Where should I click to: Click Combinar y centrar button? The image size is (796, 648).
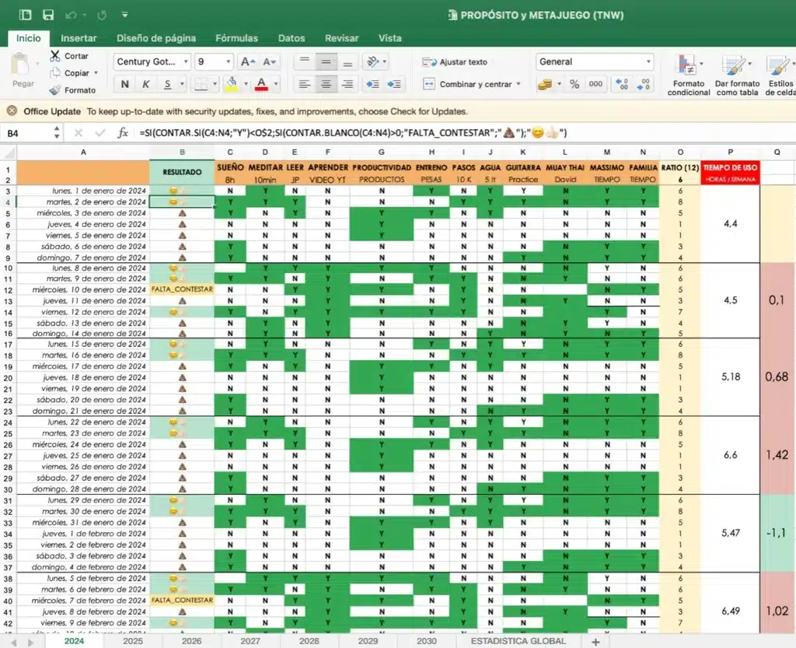(467, 84)
